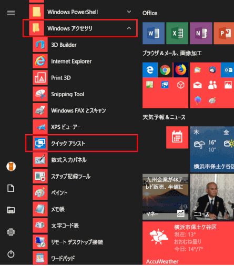Click the Office group header
Image resolution: width=234 pixels, height=266 pixels.
pos(150,13)
